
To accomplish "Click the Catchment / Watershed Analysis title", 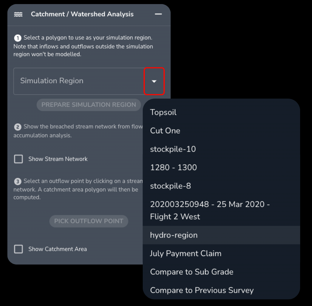I will [82, 14].
